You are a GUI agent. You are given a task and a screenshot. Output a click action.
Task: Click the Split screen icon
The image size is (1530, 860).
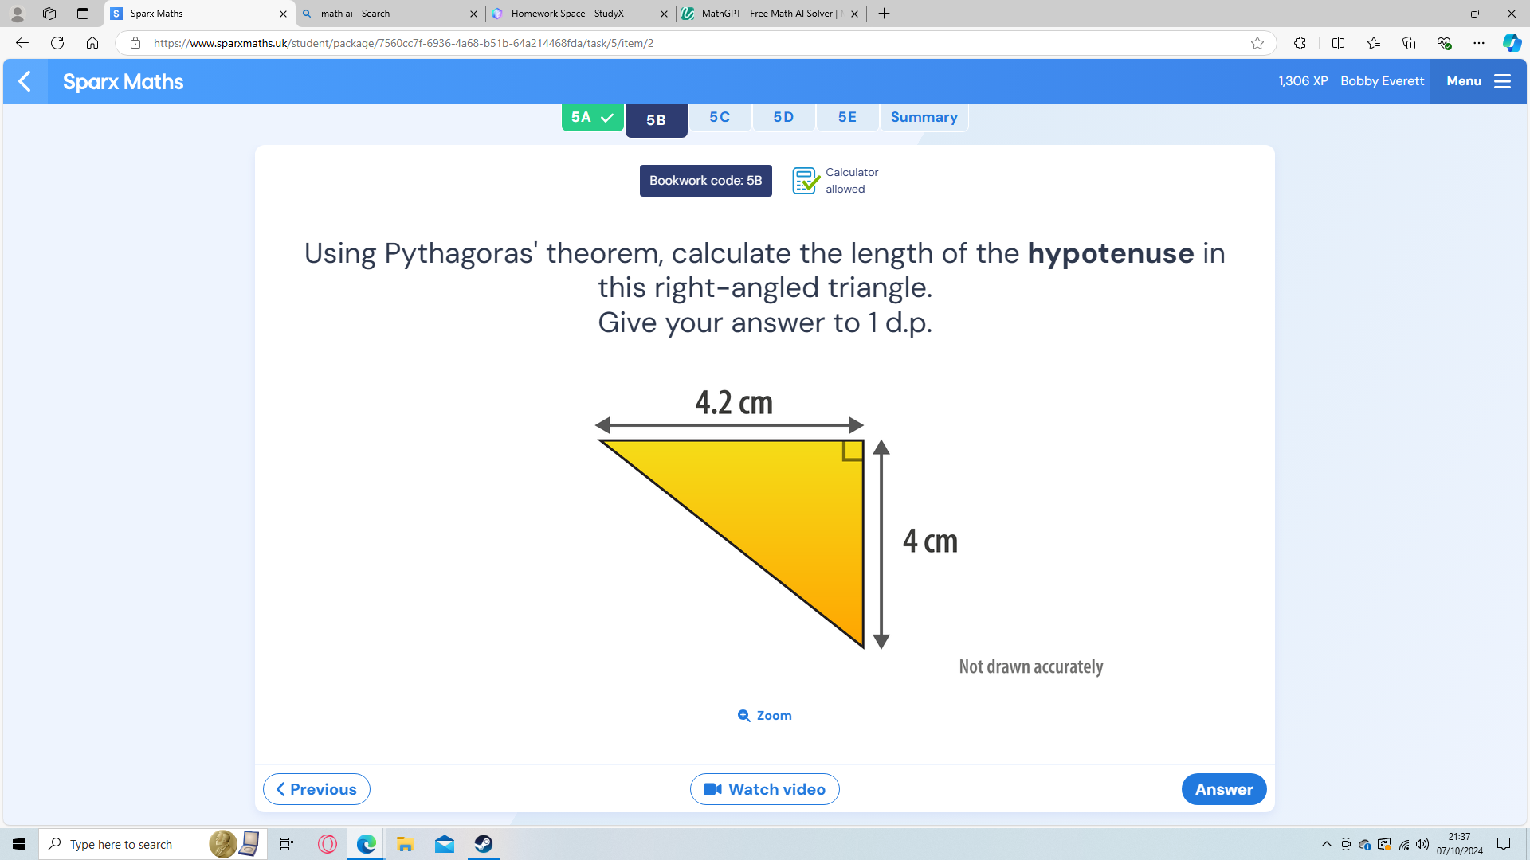1338,43
